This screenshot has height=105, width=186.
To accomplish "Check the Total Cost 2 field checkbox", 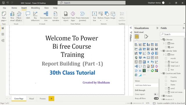I will [166, 66].
